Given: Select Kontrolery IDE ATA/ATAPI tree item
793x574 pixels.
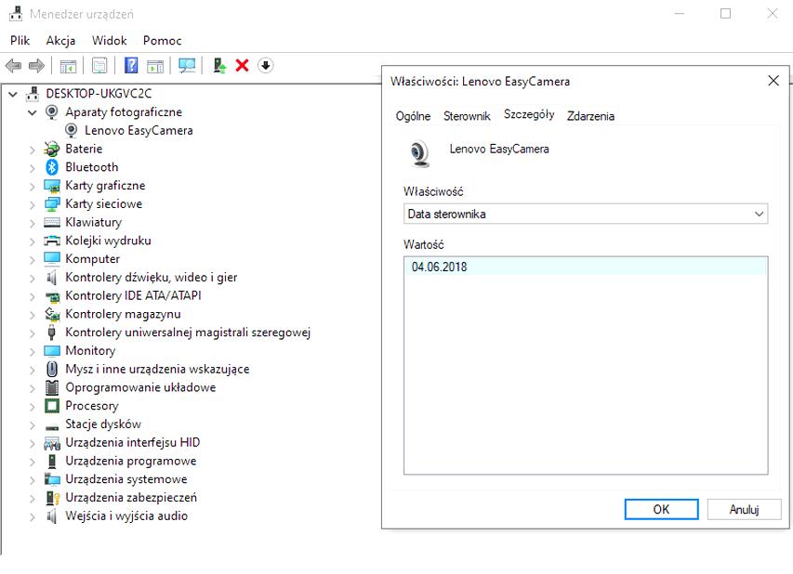Looking at the screenshot, I should (133, 295).
